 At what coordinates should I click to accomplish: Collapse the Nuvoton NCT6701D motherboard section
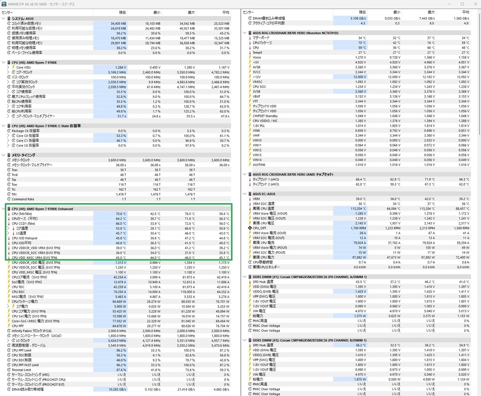pos(245,33)
